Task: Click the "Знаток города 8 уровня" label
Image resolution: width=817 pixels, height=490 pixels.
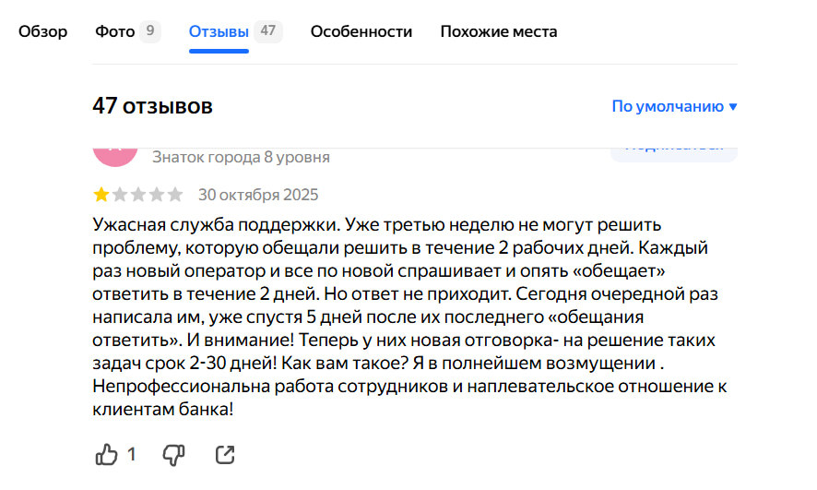Action: pos(241,157)
